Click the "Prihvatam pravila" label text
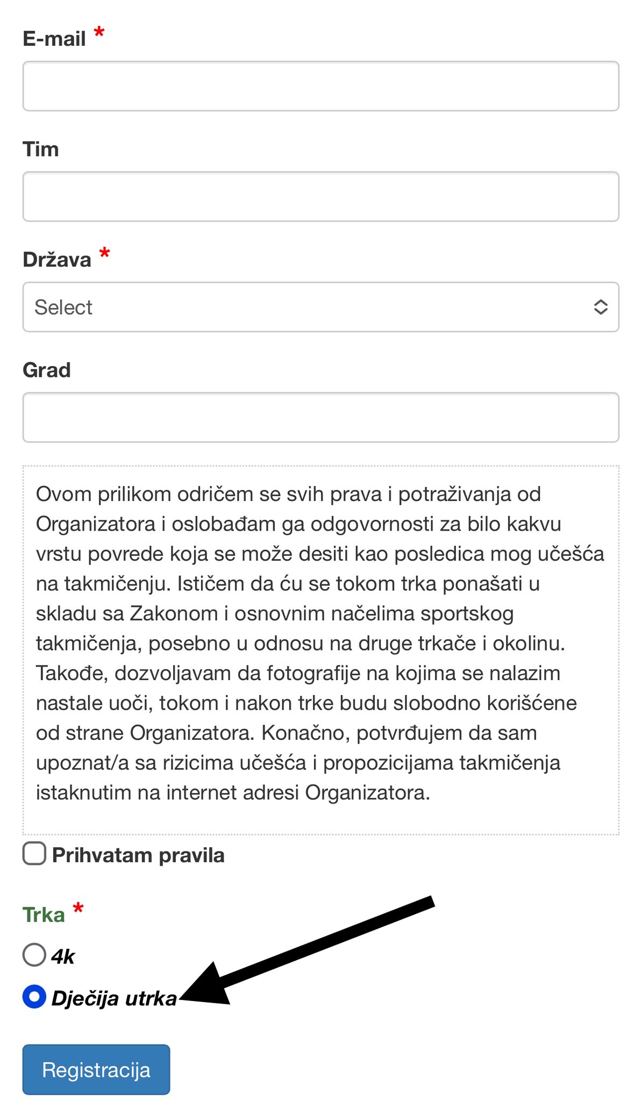Screen dimensions: 642x1101 click(138, 855)
